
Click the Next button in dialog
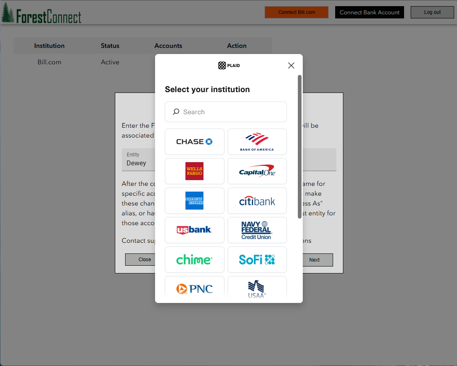[318, 260]
